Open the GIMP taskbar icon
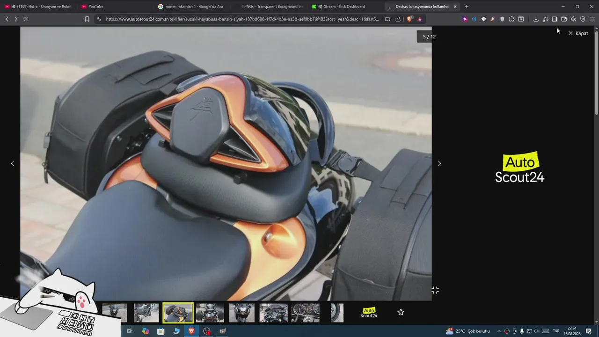The height and width of the screenshot is (337, 599). pos(222,331)
